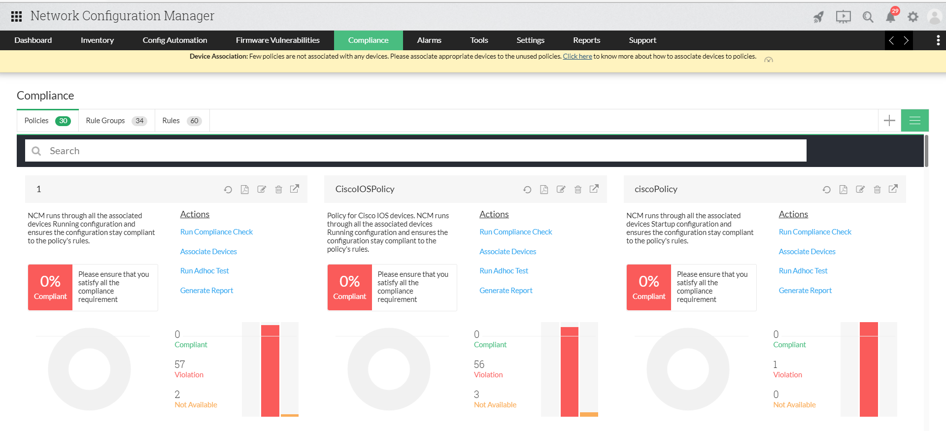The height and width of the screenshot is (431, 946).
Task: Run Compliance Check for ciscoPolicy
Action: point(815,232)
